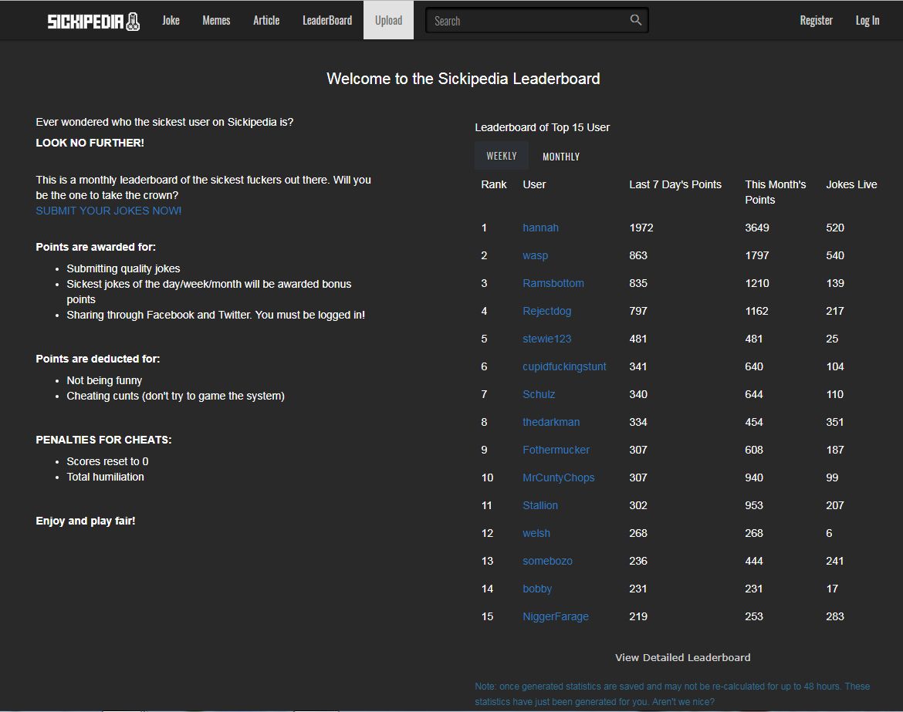Open View Detailed Leaderboard
903x712 pixels.
682,657
